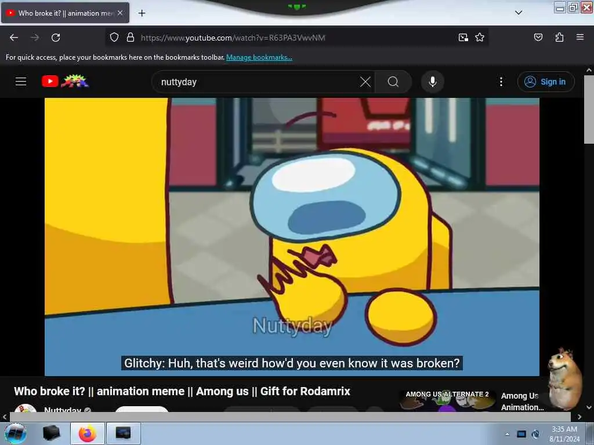Click the vertical page scrollbar thumb

click(589, 109)
